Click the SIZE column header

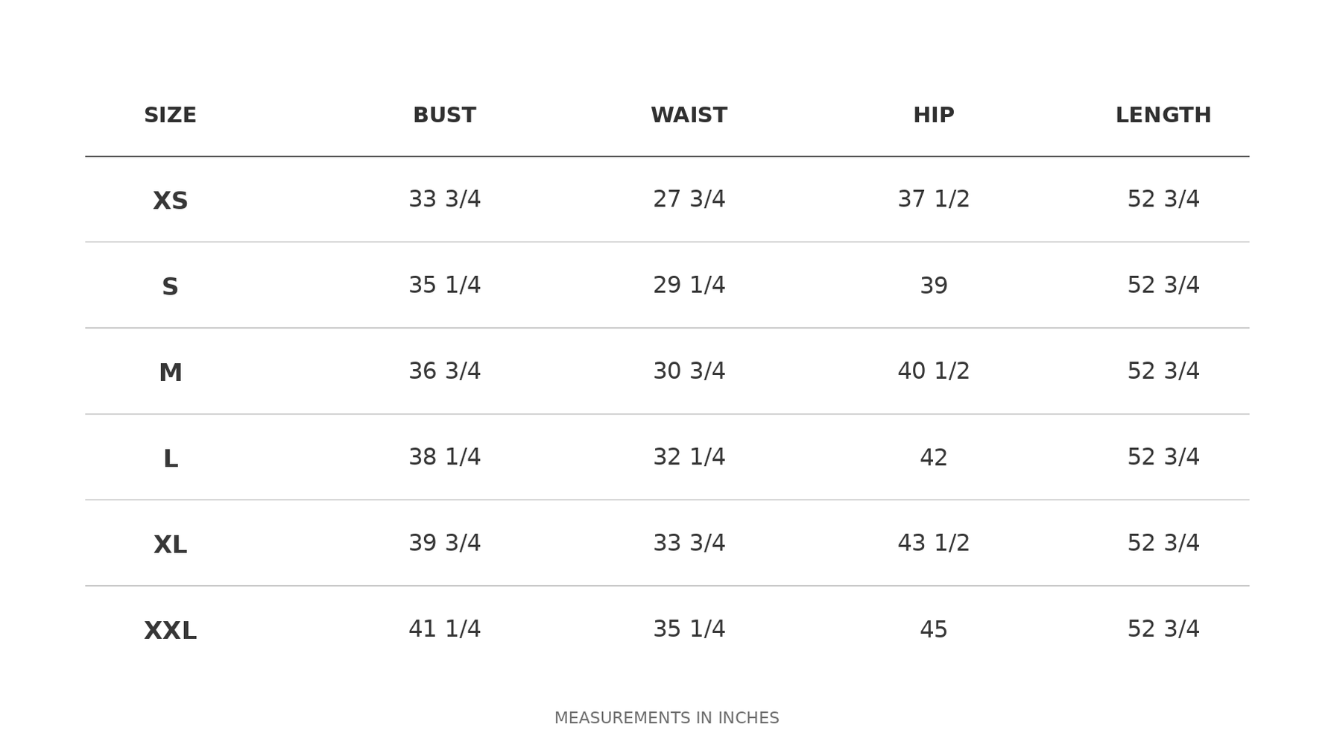[170, 116]
